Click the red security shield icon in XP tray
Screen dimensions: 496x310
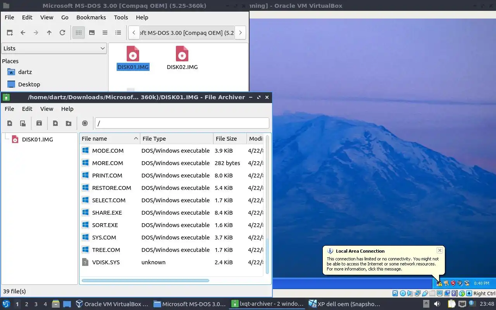[453, 283]
